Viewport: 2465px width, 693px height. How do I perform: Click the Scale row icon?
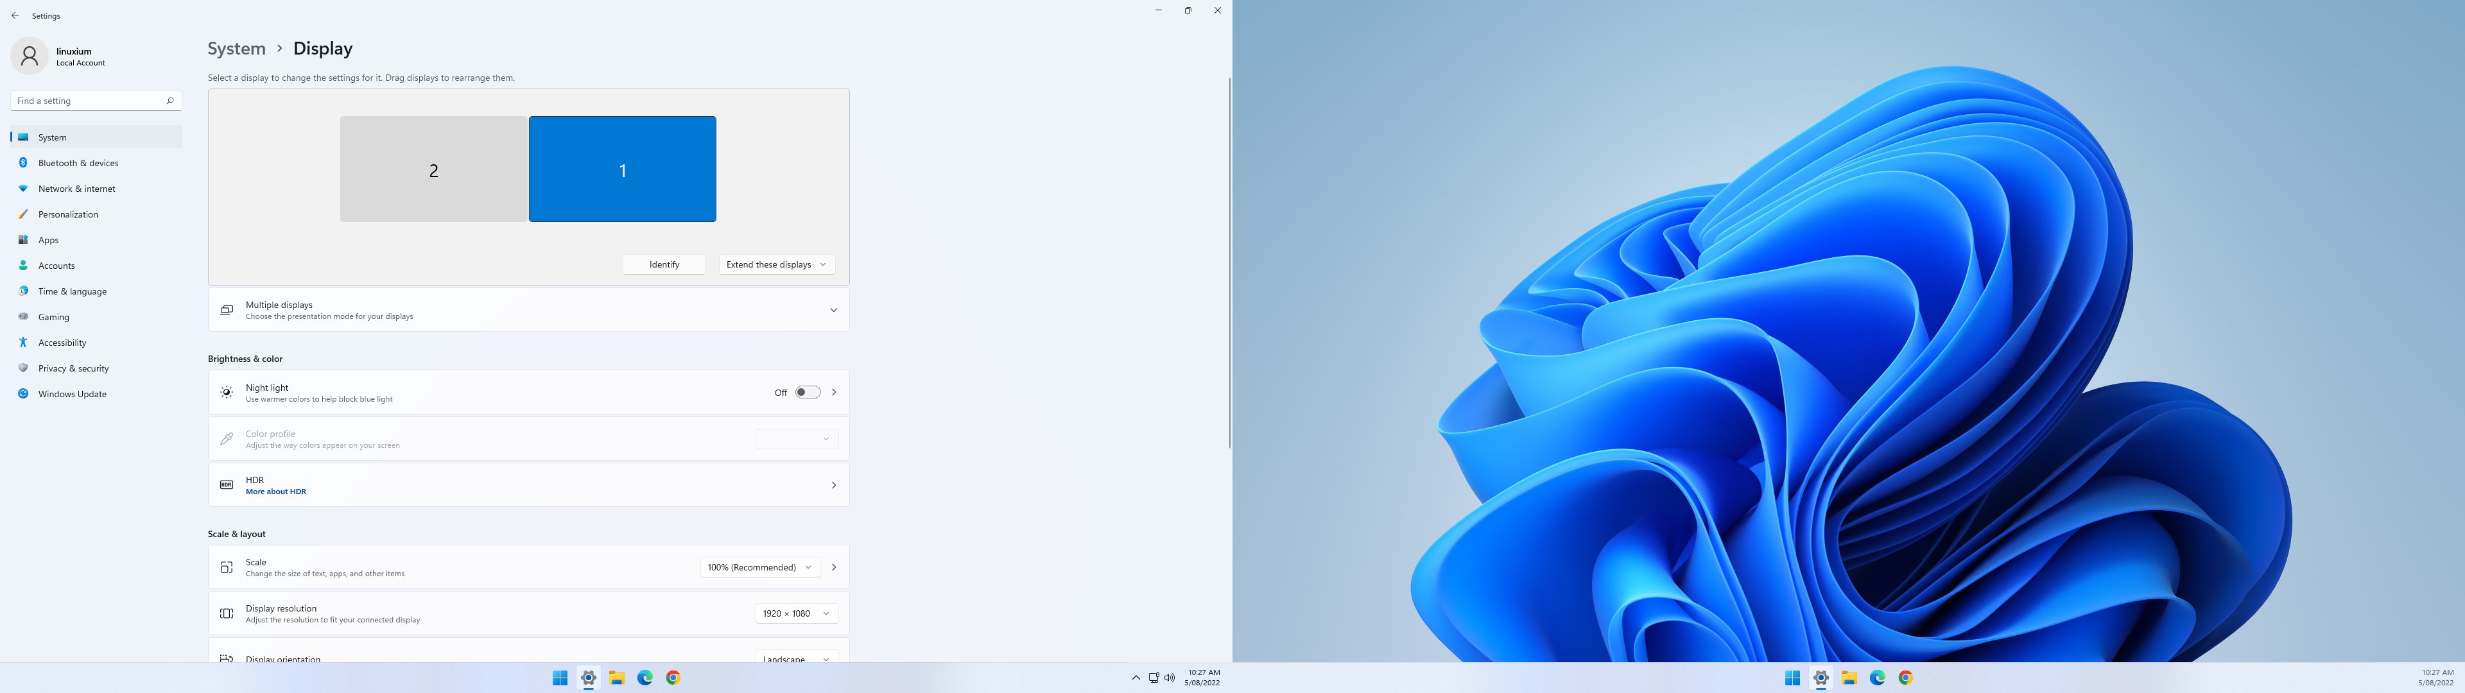click(226, 568)
